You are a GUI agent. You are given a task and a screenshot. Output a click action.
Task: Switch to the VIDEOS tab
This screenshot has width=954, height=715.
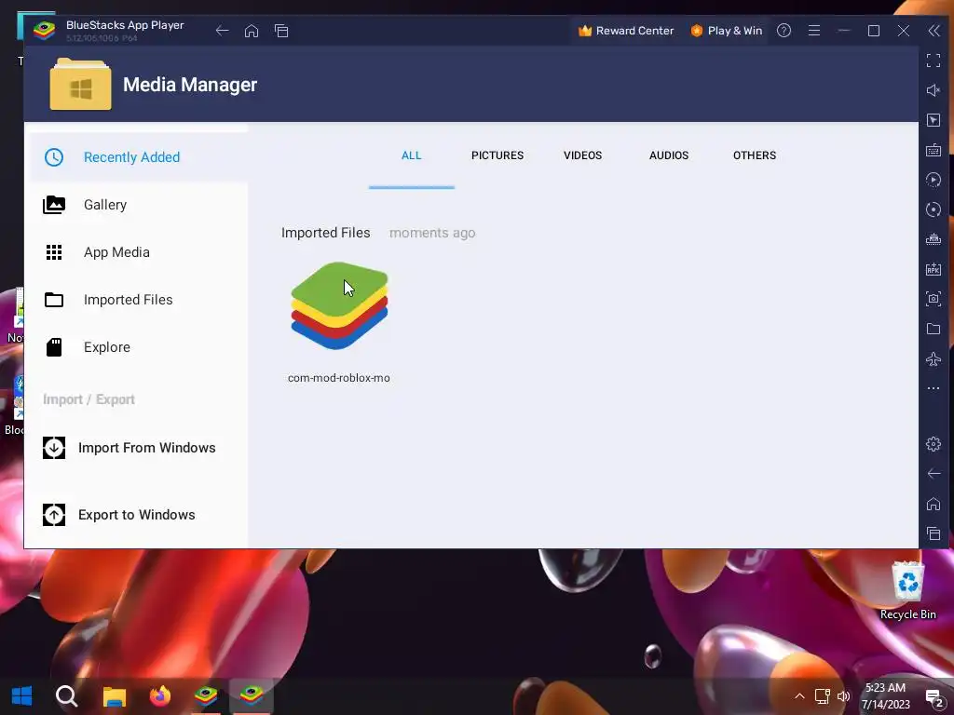tap(582, 155)
